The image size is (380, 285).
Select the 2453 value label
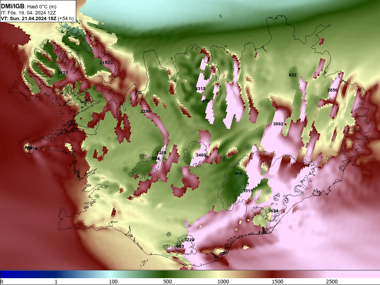(x=63, y=73)
